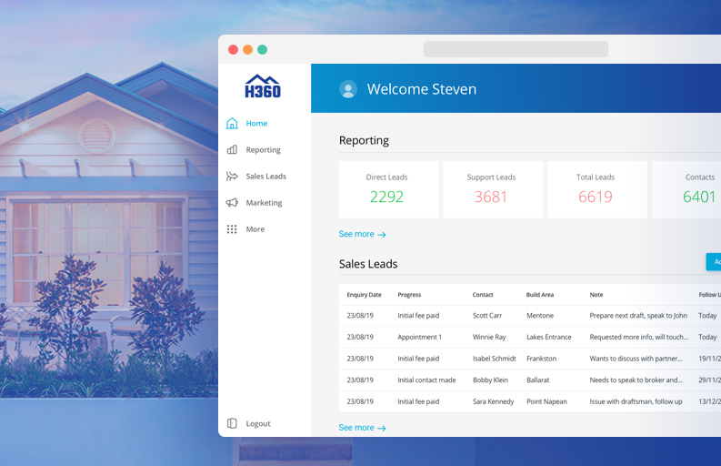Click the Lakes Entrance build area cell
This screenshot has height=466, width=721.
[549, 337]
